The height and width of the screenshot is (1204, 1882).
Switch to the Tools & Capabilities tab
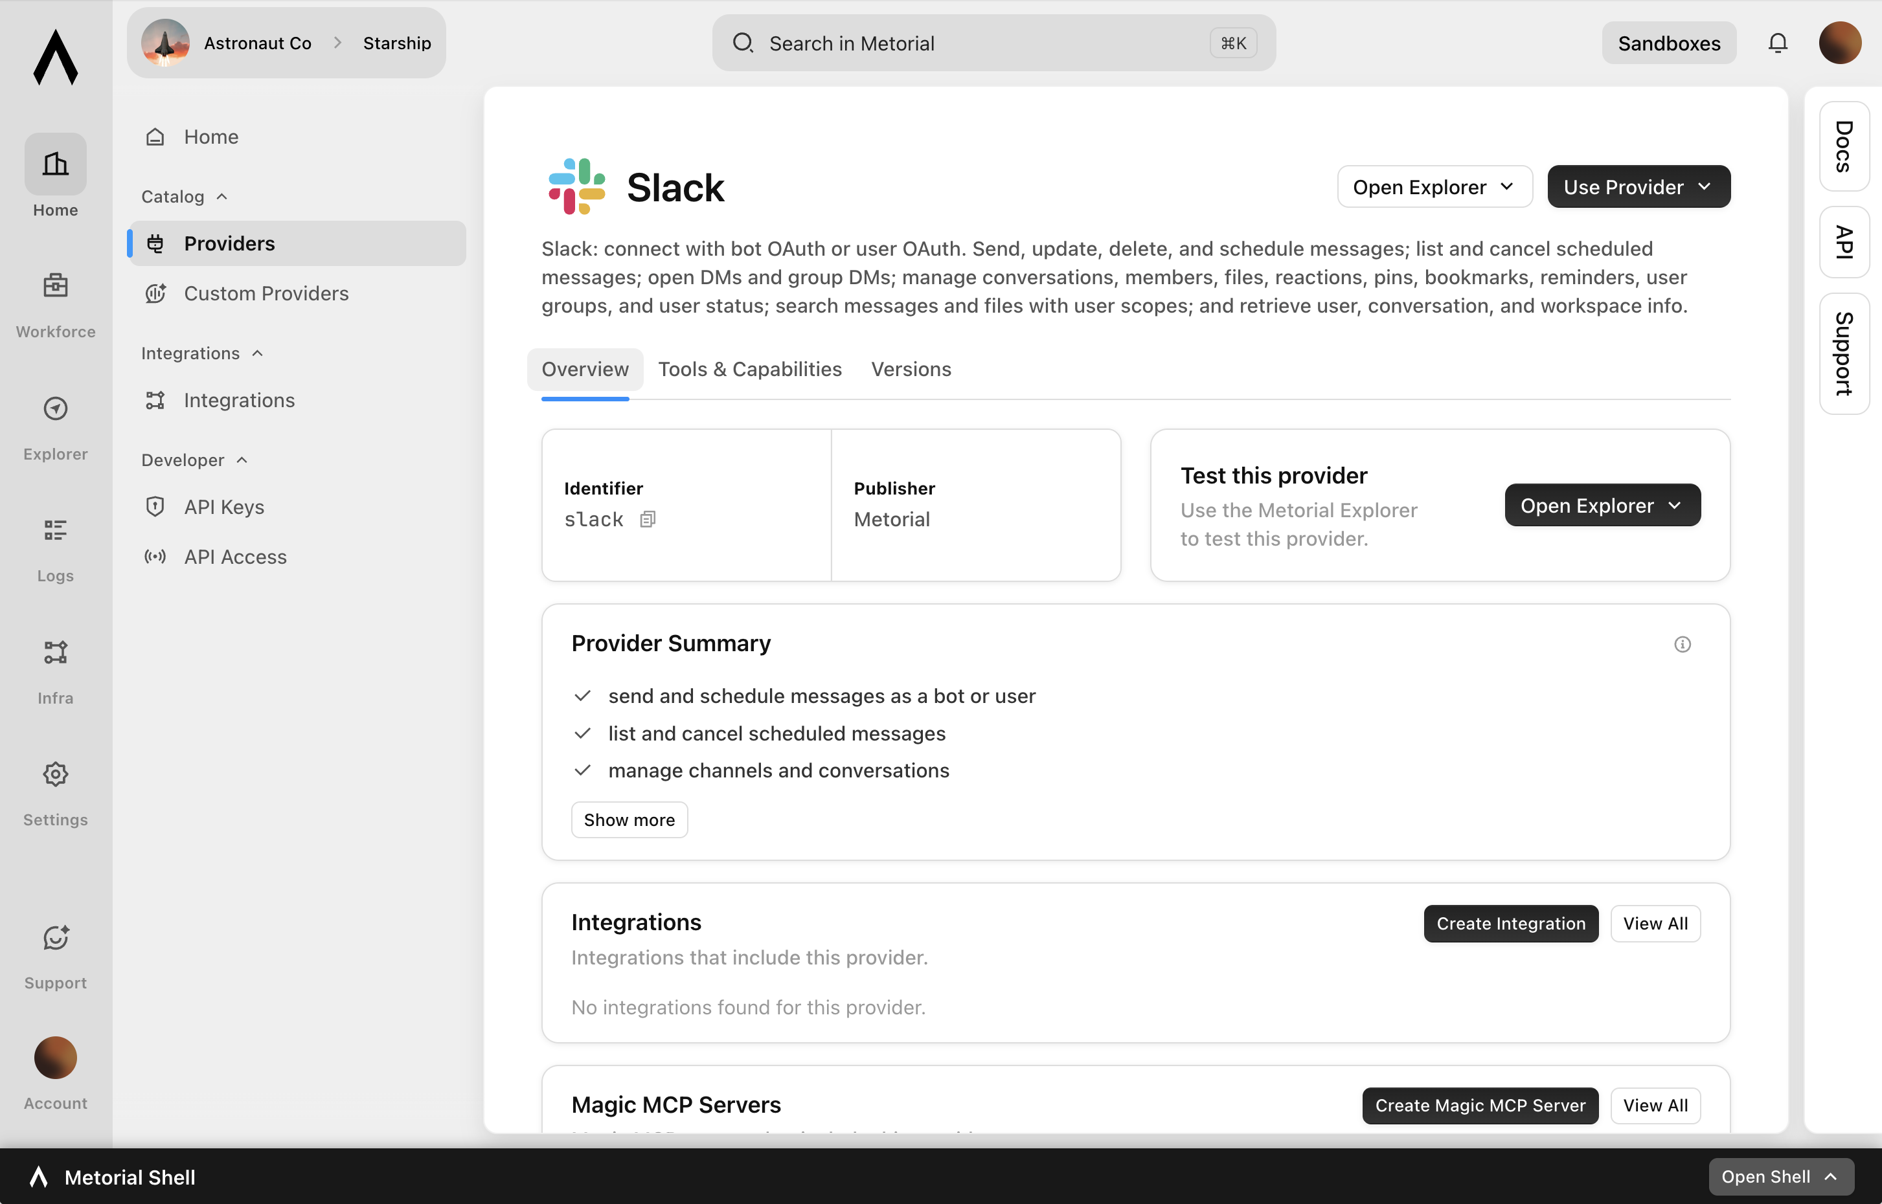(749, 369)
